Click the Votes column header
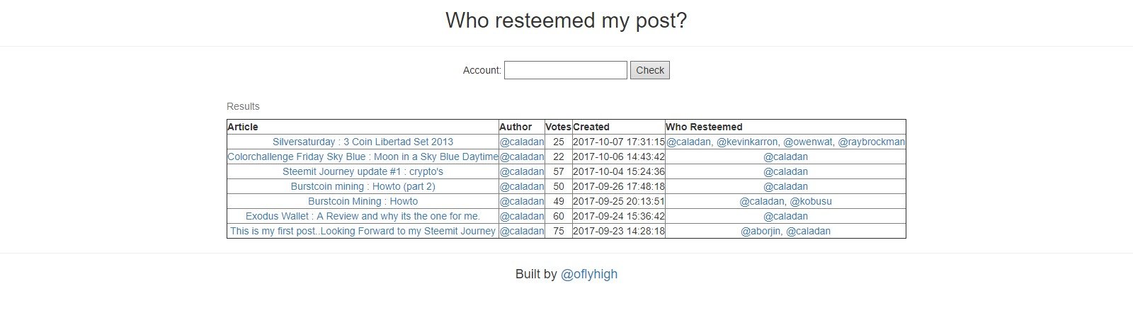1133x313 pixels. click(x=558, y=127)
